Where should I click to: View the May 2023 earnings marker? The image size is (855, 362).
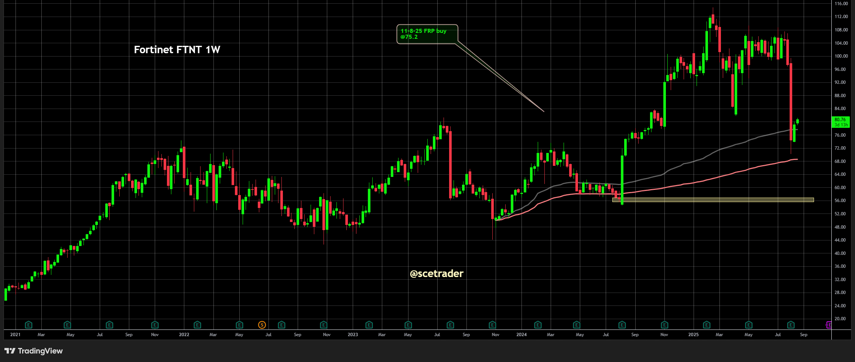408,325
